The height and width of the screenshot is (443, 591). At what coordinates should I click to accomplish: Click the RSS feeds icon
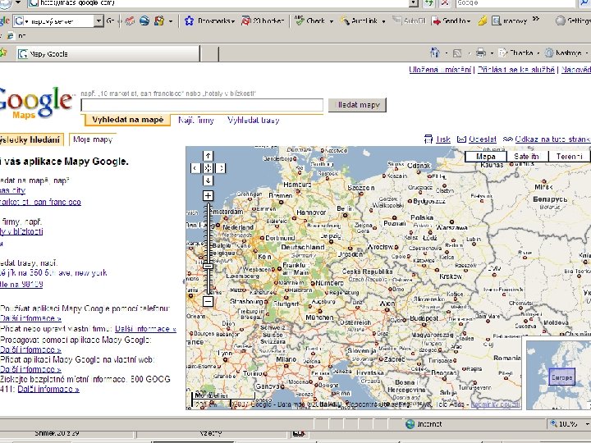[457, 53]
